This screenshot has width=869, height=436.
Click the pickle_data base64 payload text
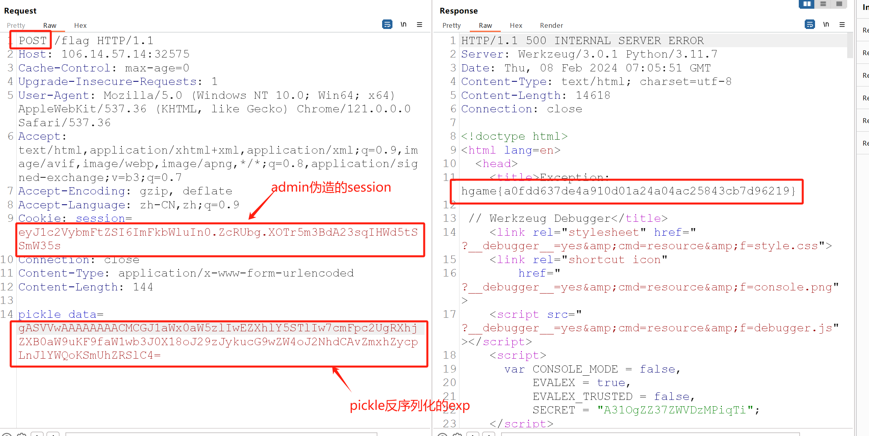click(217, 342)
